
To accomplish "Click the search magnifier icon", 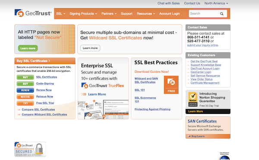I will pos(221,14).
